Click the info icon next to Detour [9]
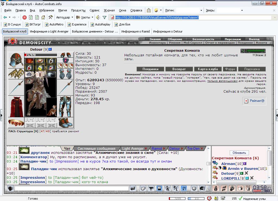The height and width of the screenshot is (201, 278). (x=50, y=49)
